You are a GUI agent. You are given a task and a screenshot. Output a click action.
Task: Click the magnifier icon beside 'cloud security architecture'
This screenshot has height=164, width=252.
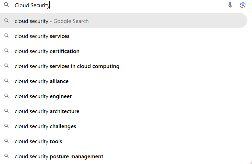7,111
